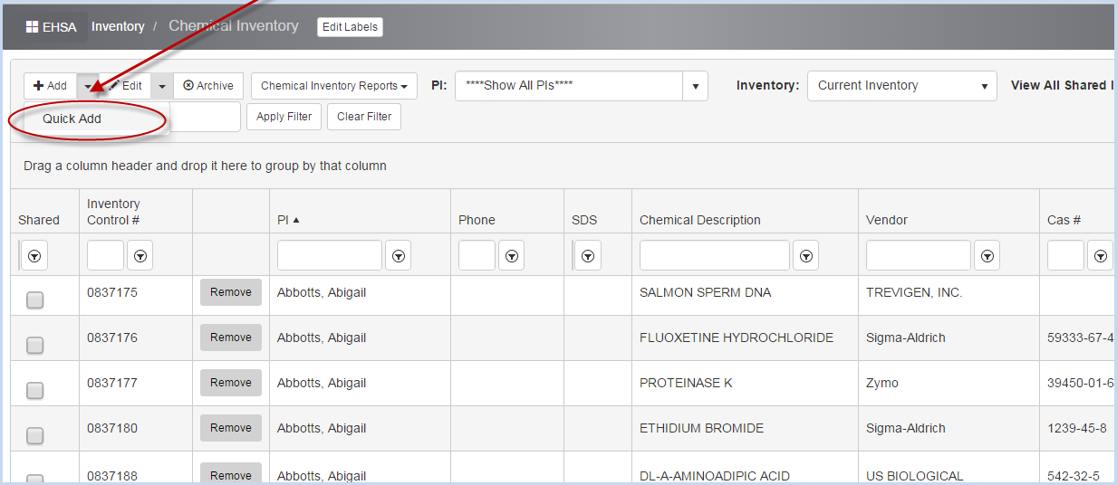1117x485 pixels.
Task: Click Clear Filter
Action: [x=364, y=117]
